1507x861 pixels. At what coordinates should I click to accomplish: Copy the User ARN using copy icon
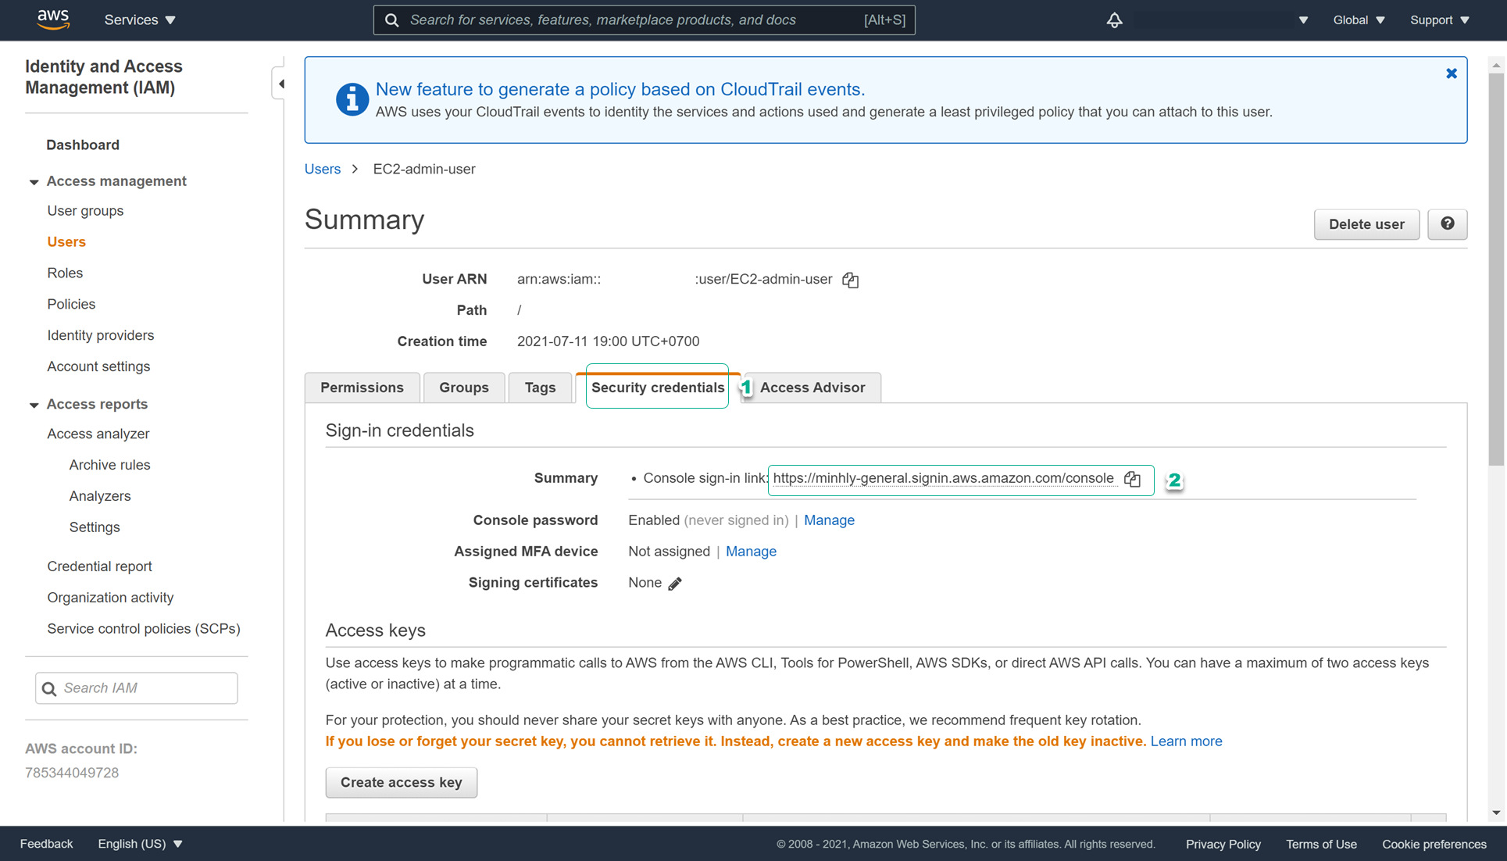pyautogui.click(x=851, y=280)
